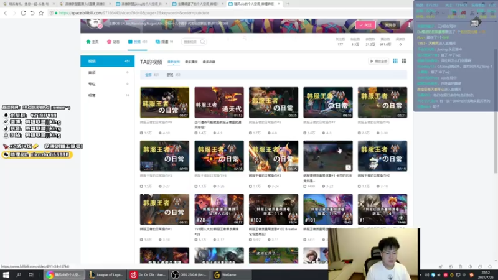498x280 pixels.
Task: Bookmark the page with the star icon
Action: coord(41,13)
